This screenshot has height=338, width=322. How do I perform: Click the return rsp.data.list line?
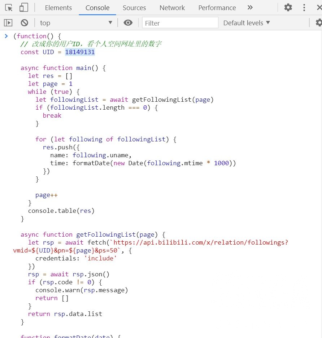pos(65,314)
